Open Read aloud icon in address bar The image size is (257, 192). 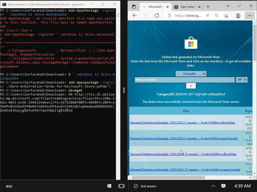[x=208, y=15]
